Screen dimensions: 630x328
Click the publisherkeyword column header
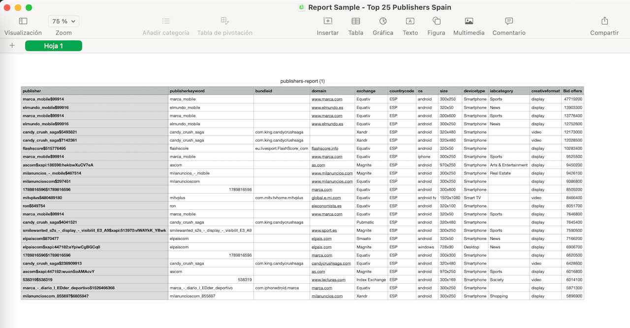[x=211, y=91]
